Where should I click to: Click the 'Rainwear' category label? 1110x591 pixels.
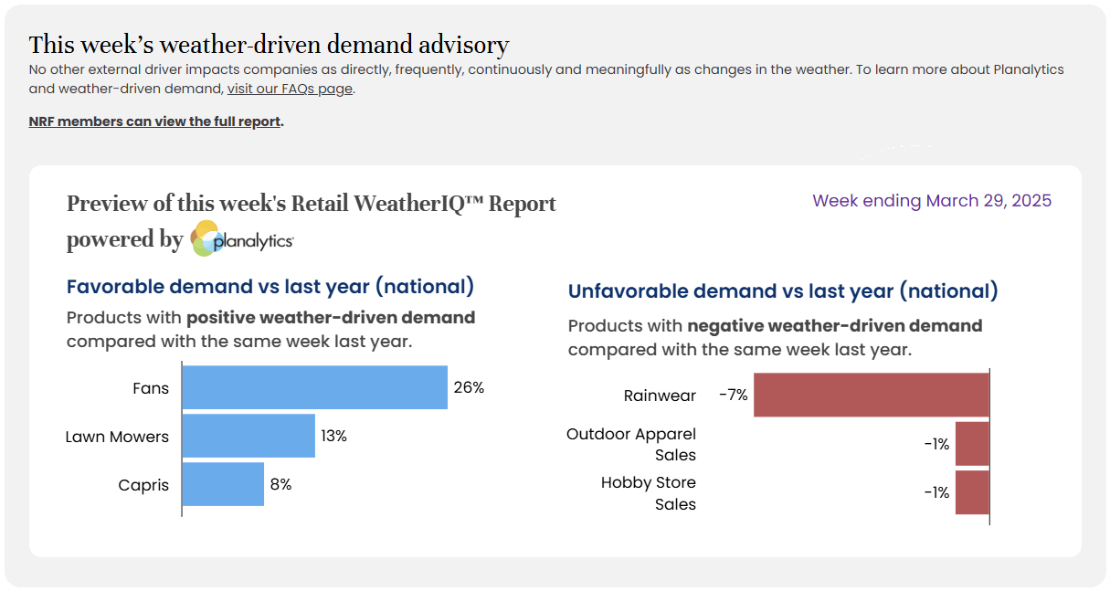point(660,396)
